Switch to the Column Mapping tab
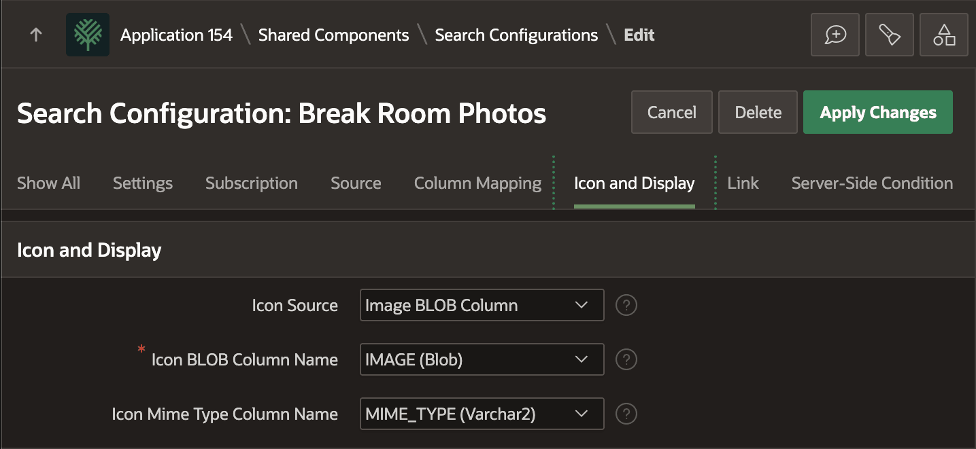The image size is (976, 449). tap(477, 183)
